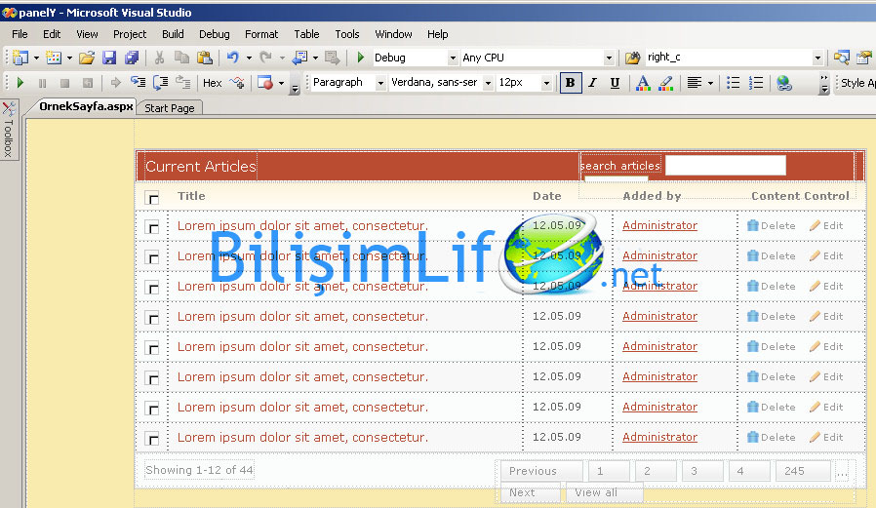Click the Convert to Hyperlink globe icon

pos(784,83)
